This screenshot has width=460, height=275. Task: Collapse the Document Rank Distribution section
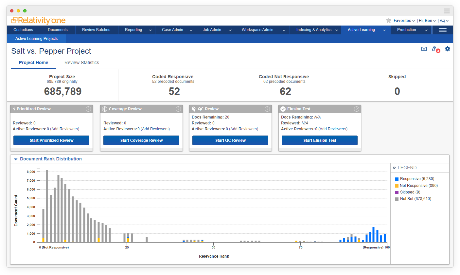[15, 159]
